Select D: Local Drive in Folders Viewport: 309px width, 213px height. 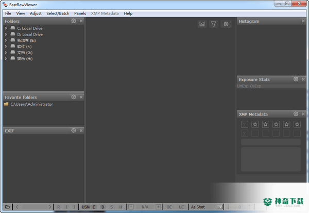(30, 35)
